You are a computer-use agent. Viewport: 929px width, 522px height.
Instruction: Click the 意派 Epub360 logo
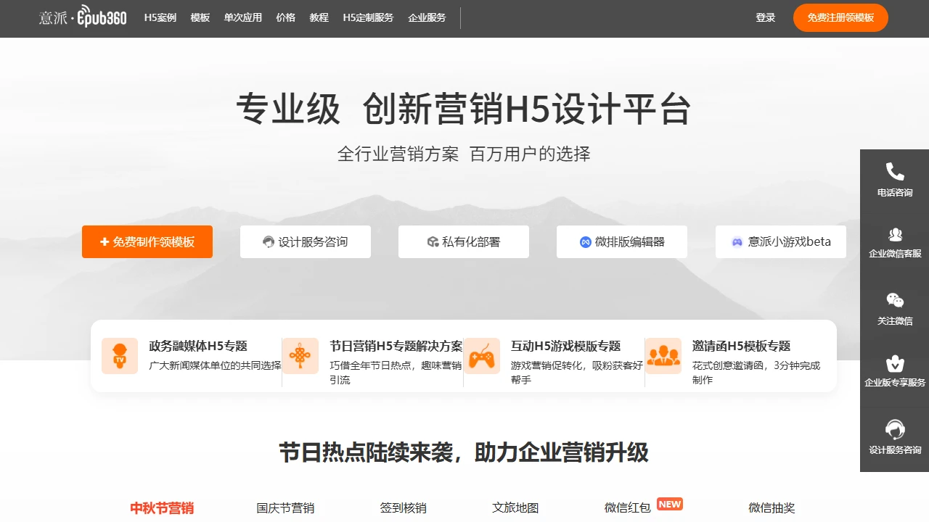pyautogui.click(x=83, y=18)
